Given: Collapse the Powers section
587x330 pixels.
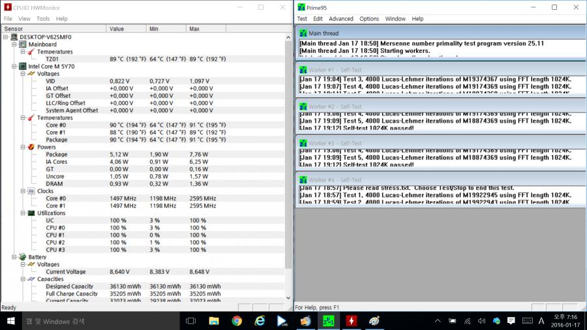Looking at the screenshot, I should pyautogui.click(x=22, y=147).
